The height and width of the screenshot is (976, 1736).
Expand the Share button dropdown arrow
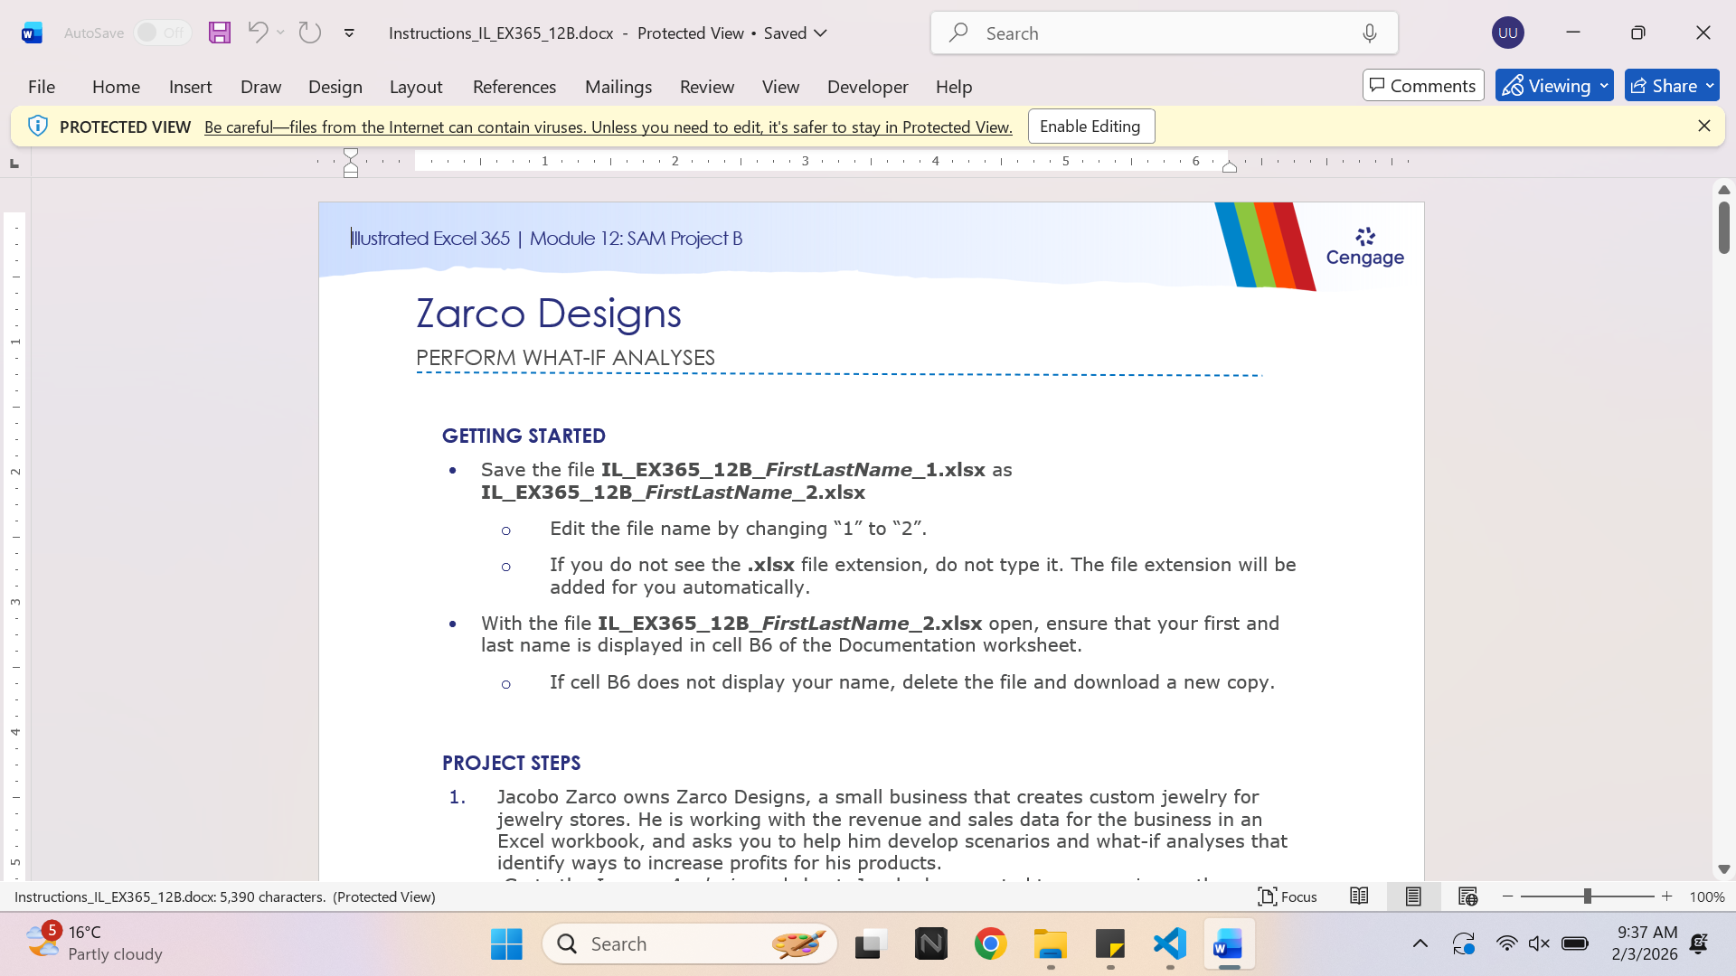click(1710, 86)
